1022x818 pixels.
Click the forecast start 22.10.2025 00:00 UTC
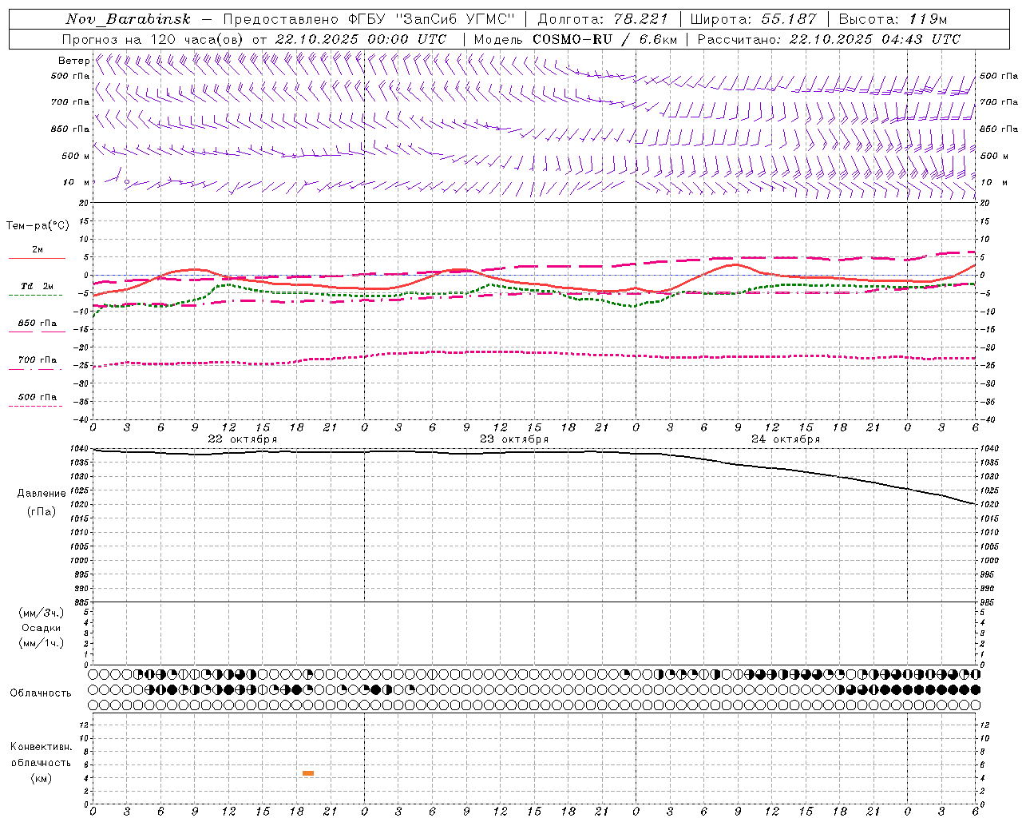(361, 39)
